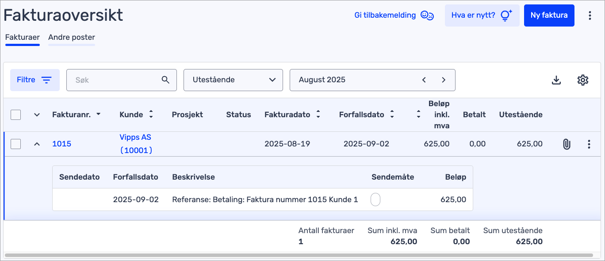Tick the select-all checkbox in header
Image resolution: width=605 pixels, height=261 pixels.
point(16,115)
